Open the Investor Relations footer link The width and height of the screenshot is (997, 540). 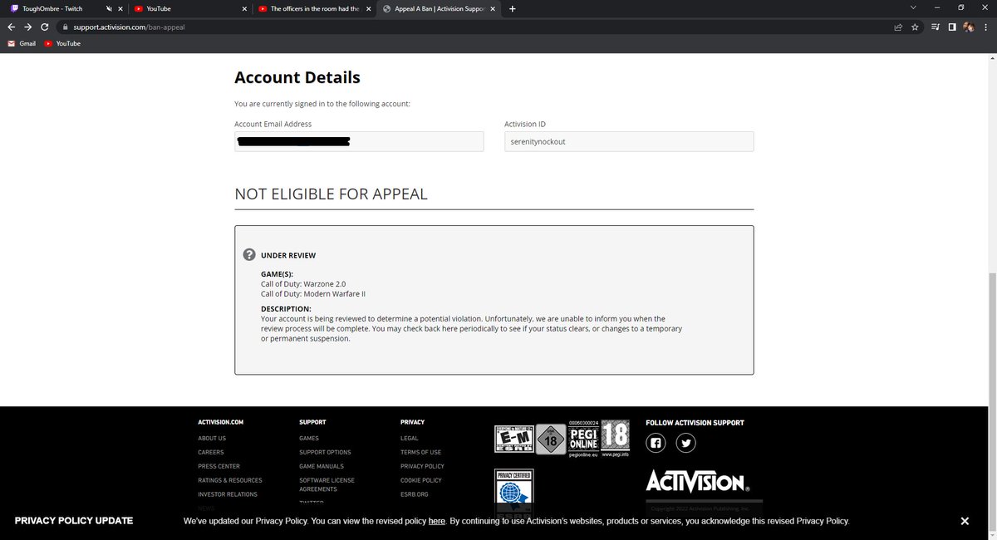point(228,494)
